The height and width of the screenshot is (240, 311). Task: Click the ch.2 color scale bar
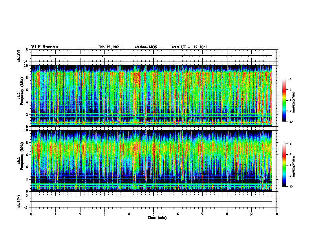(x=284, y=165)
